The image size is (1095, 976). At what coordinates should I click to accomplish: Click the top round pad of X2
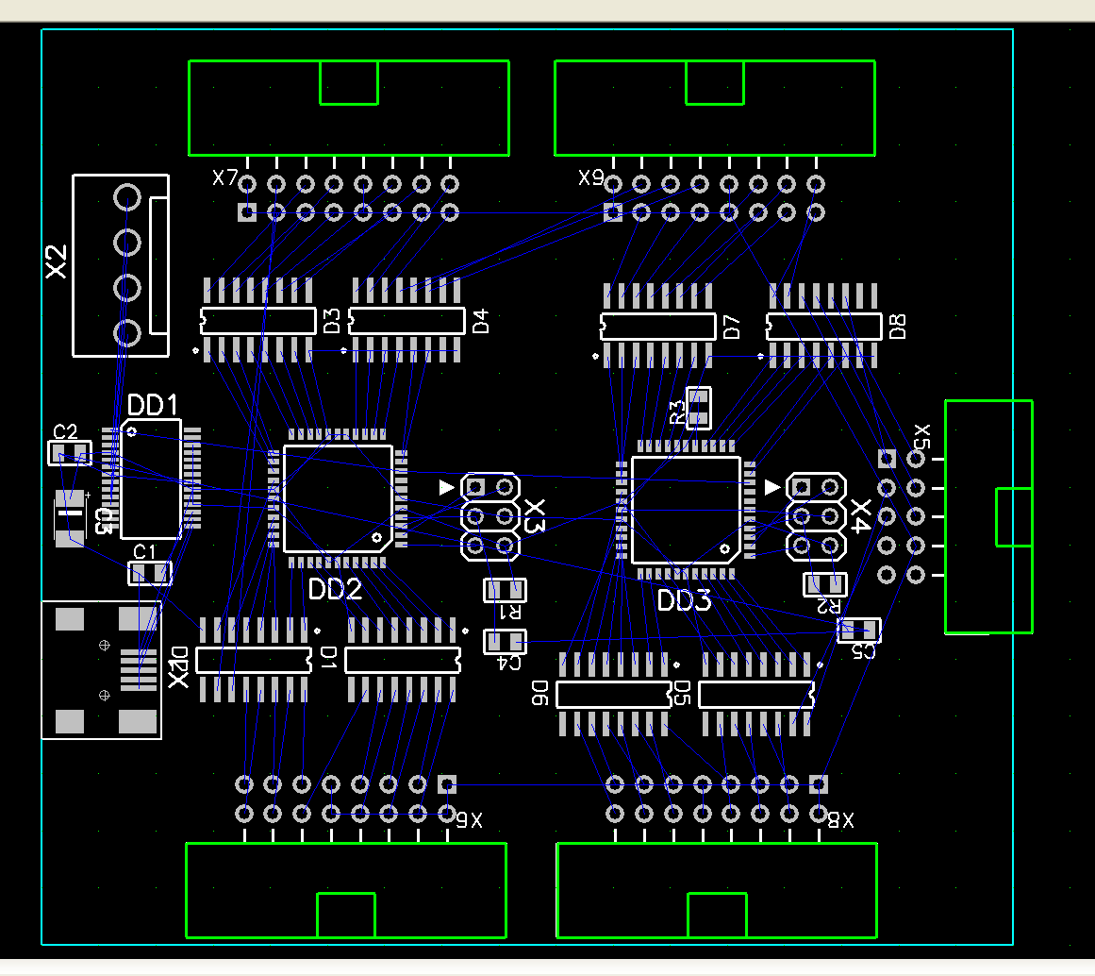click(127, 197)
